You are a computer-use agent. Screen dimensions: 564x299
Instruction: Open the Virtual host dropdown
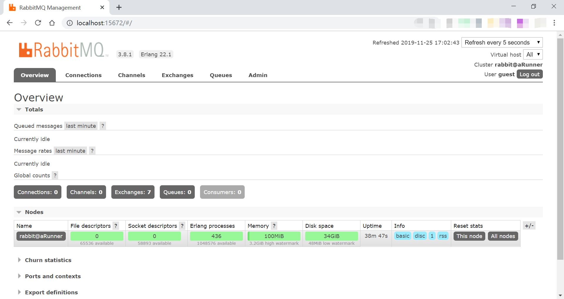533,55
